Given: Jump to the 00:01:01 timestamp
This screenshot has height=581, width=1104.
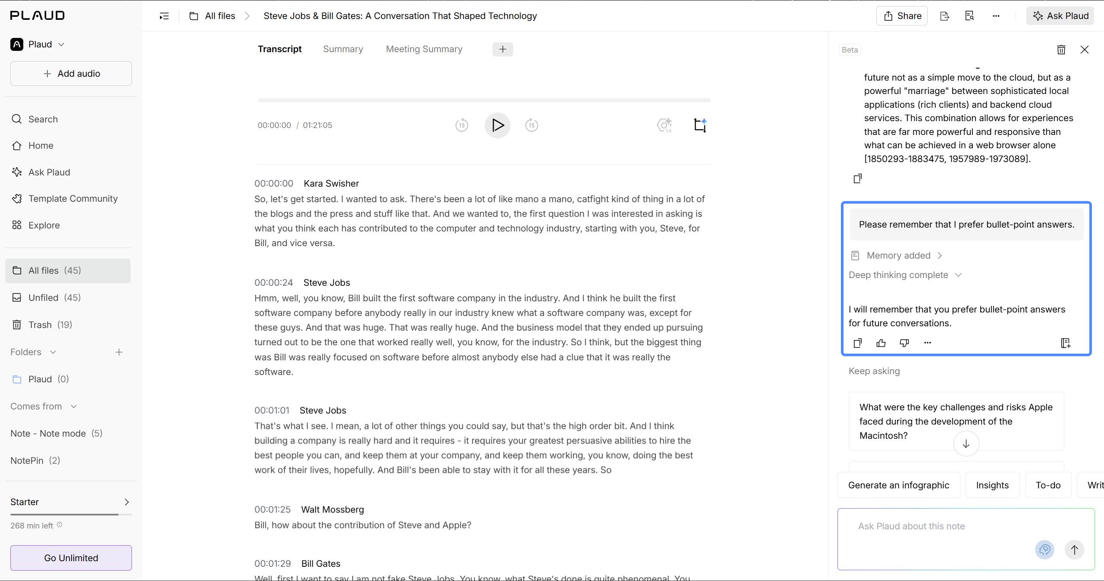Looking at the screenshot, I should click(x=272, y=411).
